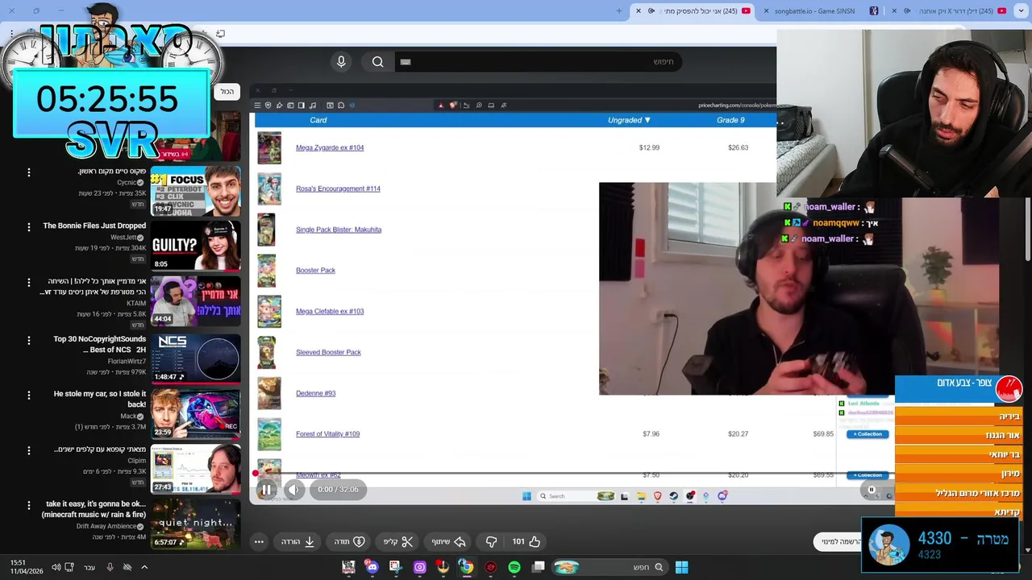1032x580 pixels.
Task: Activate voice search microphone icon
Action: coord(341,62)
